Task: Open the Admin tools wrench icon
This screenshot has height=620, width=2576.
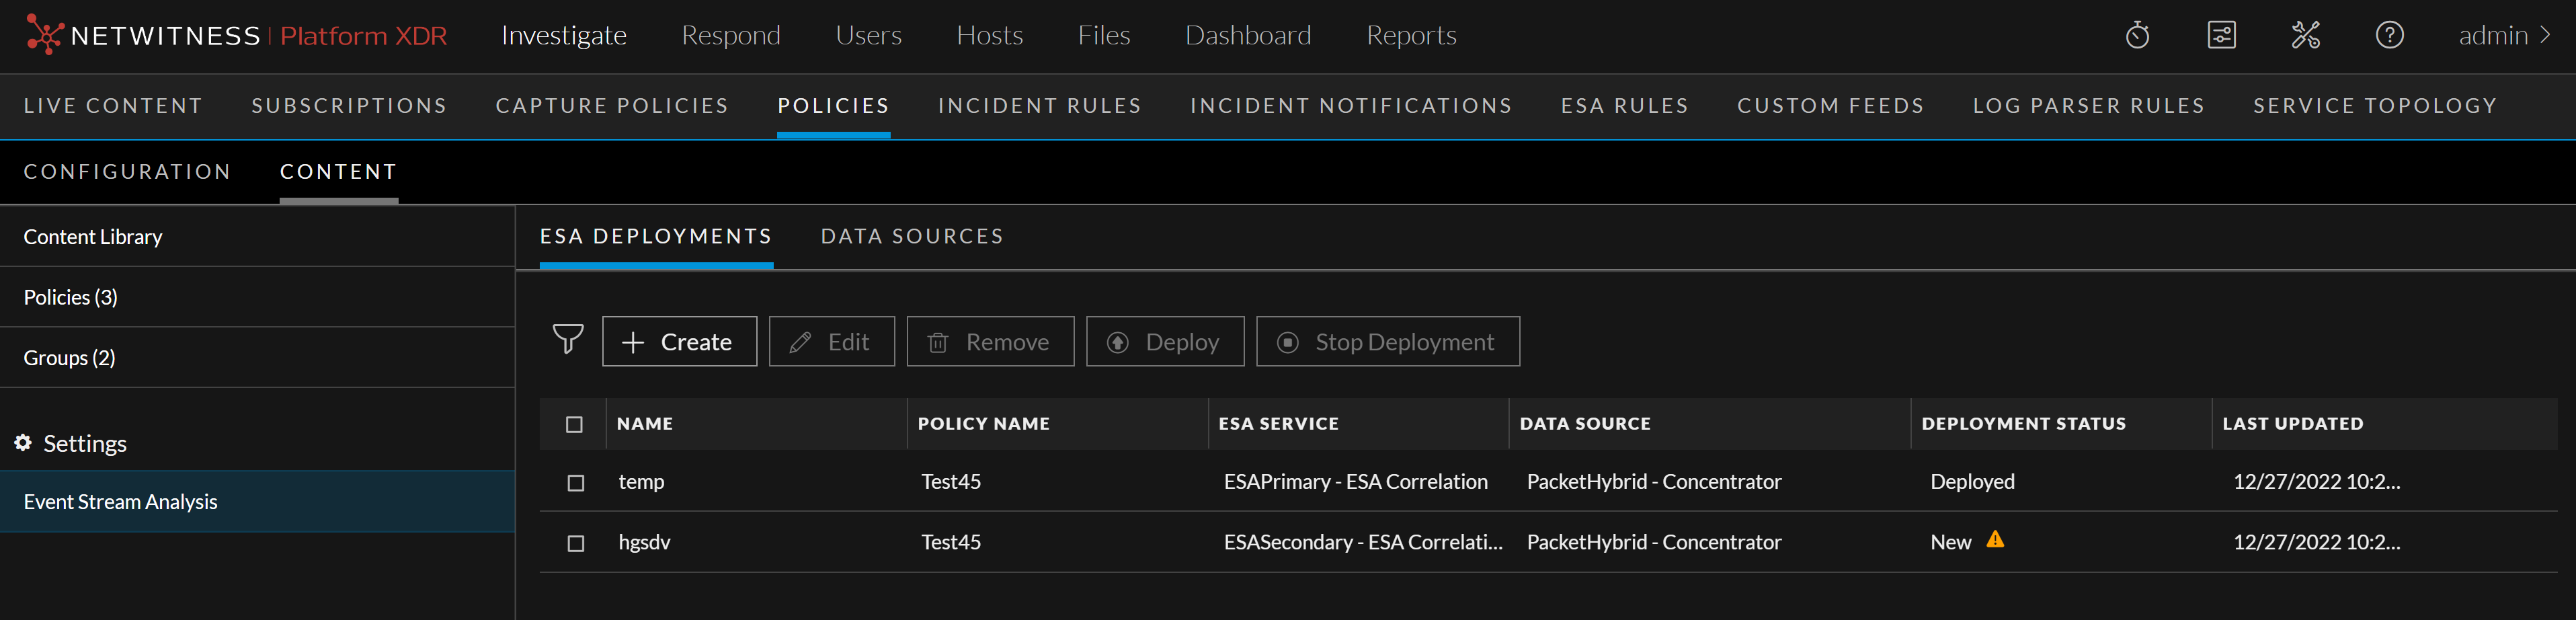Action: tap(2305, 35)
